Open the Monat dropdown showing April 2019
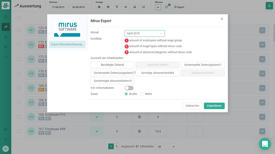 pos(145,33)
